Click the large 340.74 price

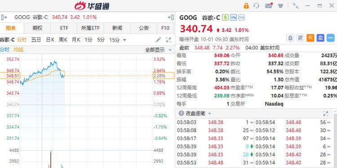[x=196, y=29]
